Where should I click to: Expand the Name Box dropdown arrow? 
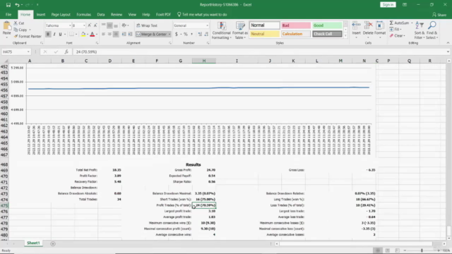[x=28, y=52]
